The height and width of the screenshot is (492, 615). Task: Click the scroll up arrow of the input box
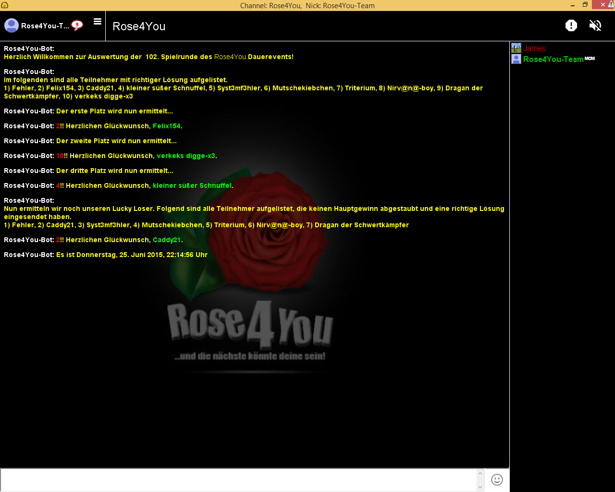click(x=480, y=473)
